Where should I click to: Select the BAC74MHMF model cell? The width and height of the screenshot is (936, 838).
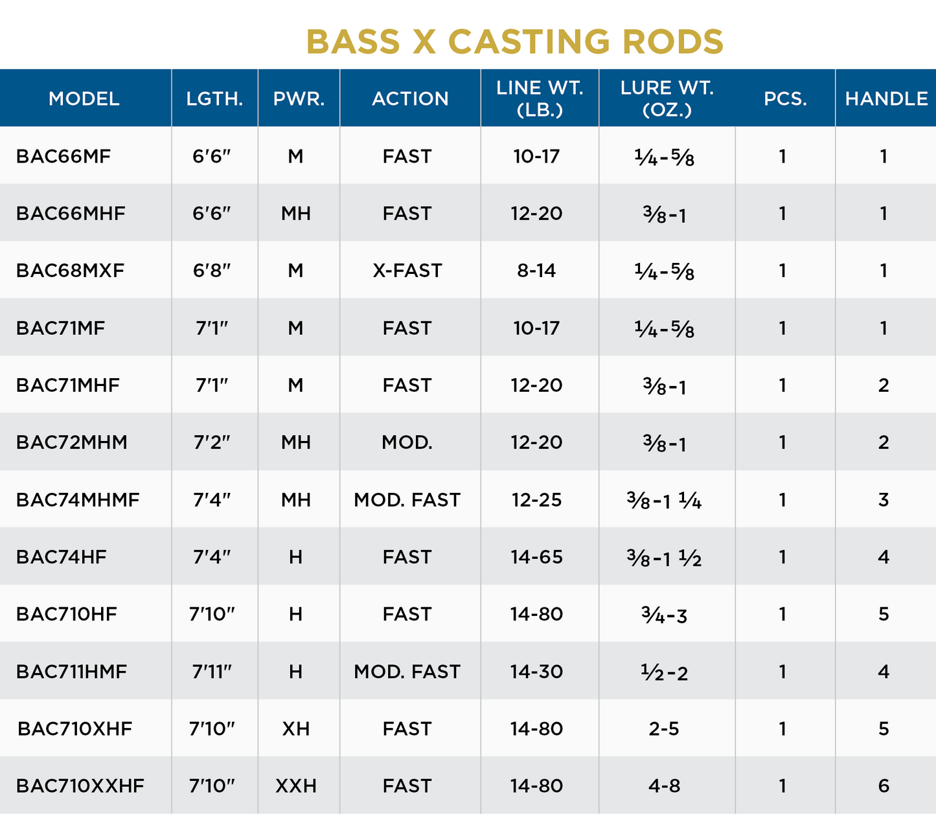click(x=78, y=499)
